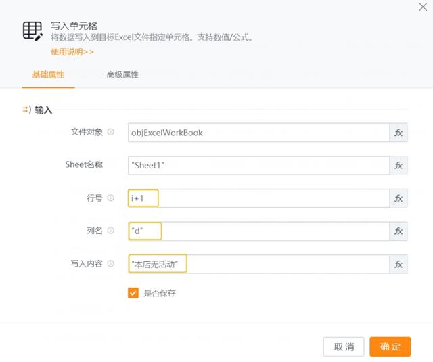Viewport: 433px width, 362px height.
Task: Close the 写入单元格 dialog with X
Action: [423, 7]
